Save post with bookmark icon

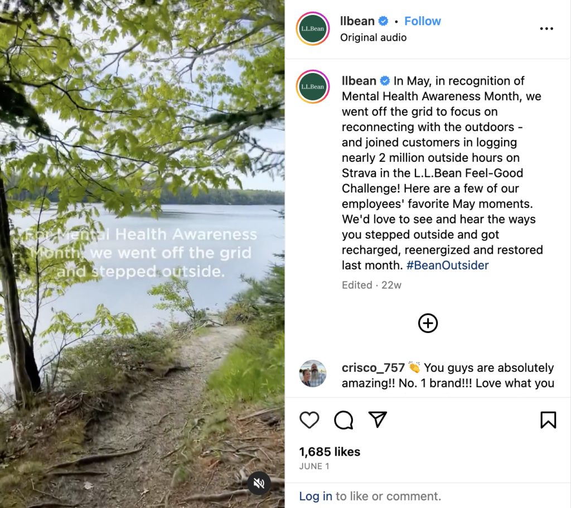click(548, 420)
